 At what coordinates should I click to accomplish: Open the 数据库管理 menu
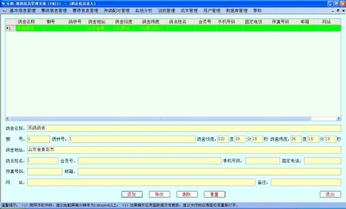[x=237, y=10]
